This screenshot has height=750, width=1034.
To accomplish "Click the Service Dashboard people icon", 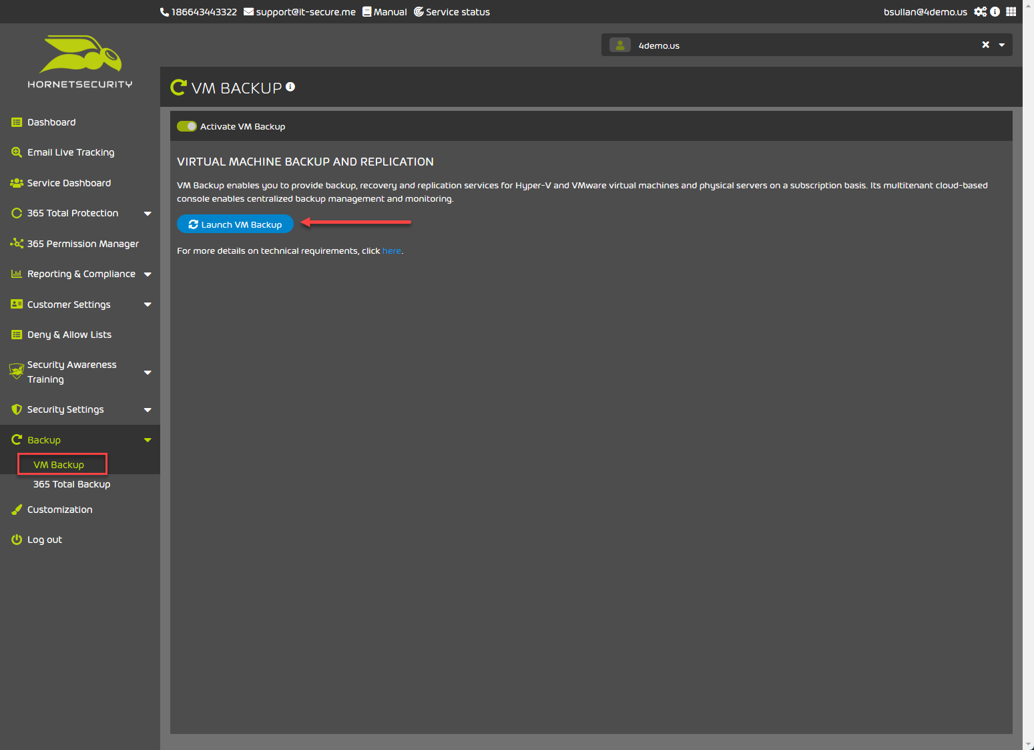I will coord(17,183).
